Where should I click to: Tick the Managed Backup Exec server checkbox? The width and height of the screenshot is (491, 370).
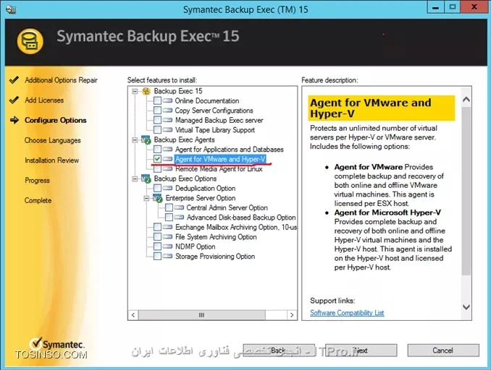(x=157, y=120)
